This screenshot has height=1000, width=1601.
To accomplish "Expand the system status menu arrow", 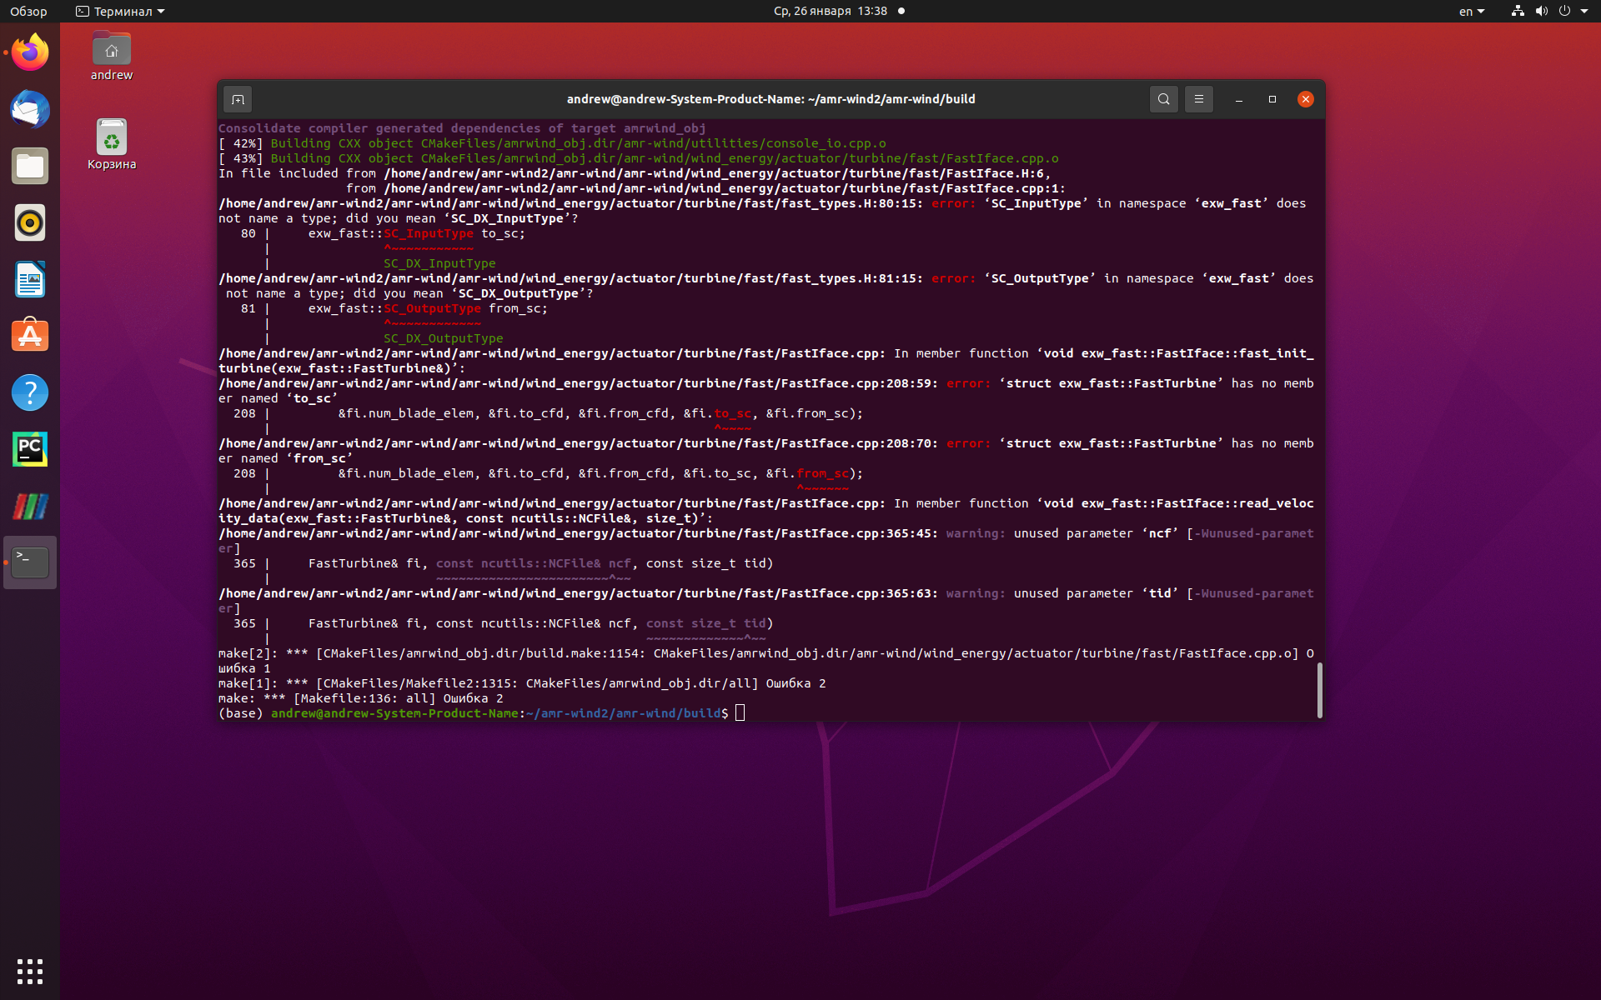I will (1583, 11).
